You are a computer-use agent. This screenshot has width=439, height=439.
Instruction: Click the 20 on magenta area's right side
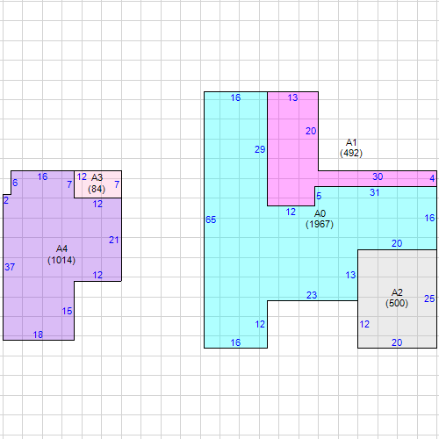(x=311, y=131)
